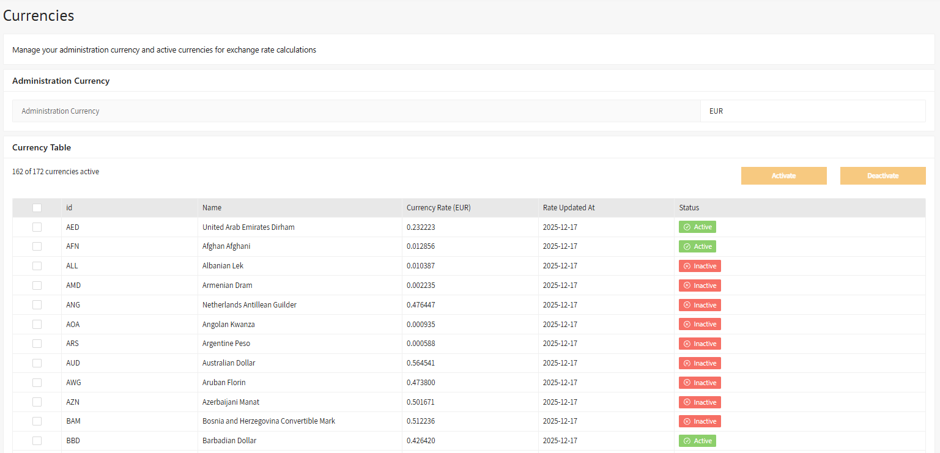This screenshot has height=453, width=940.
Task: Click the Inactive status badge for ALL
Action: point(700,266)
